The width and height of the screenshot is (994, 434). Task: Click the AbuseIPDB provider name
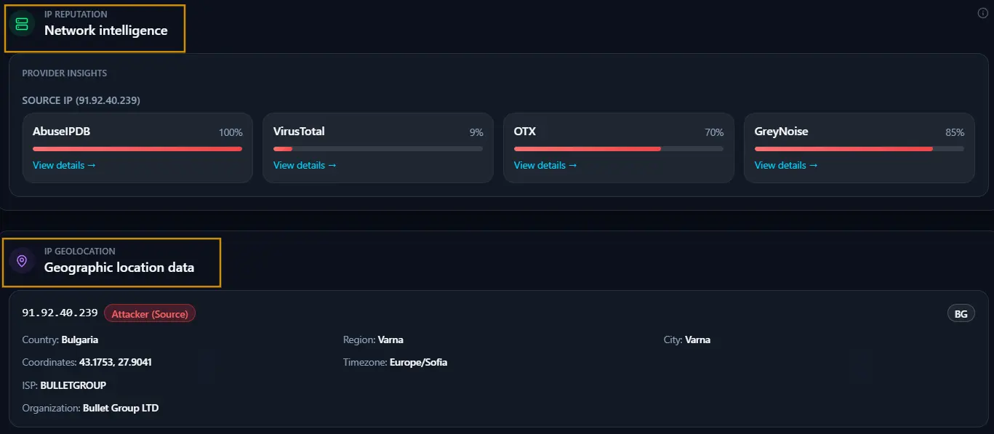tap(62, 132)
